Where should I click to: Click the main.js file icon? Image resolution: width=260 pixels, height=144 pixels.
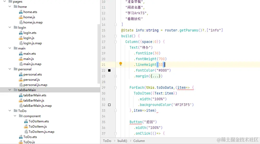tap(21, 59)
